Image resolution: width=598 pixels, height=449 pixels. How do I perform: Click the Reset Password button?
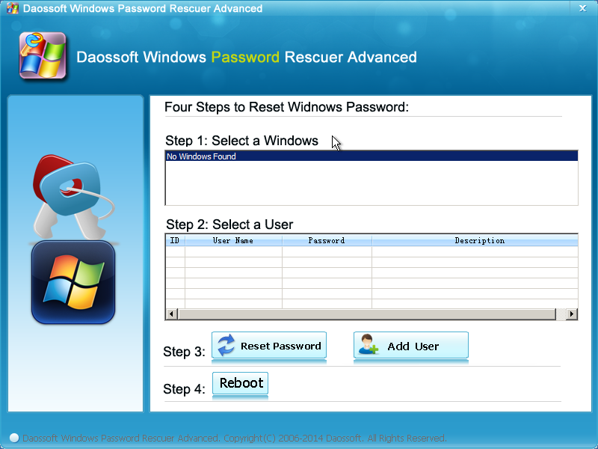(269, 346)
